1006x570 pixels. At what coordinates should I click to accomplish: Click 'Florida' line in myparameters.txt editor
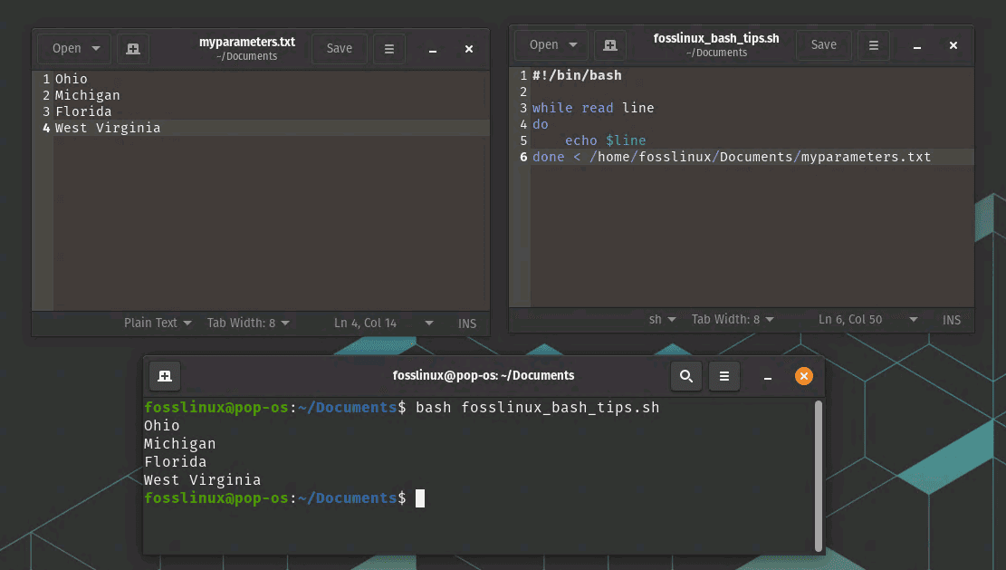[x=83, y=111]
